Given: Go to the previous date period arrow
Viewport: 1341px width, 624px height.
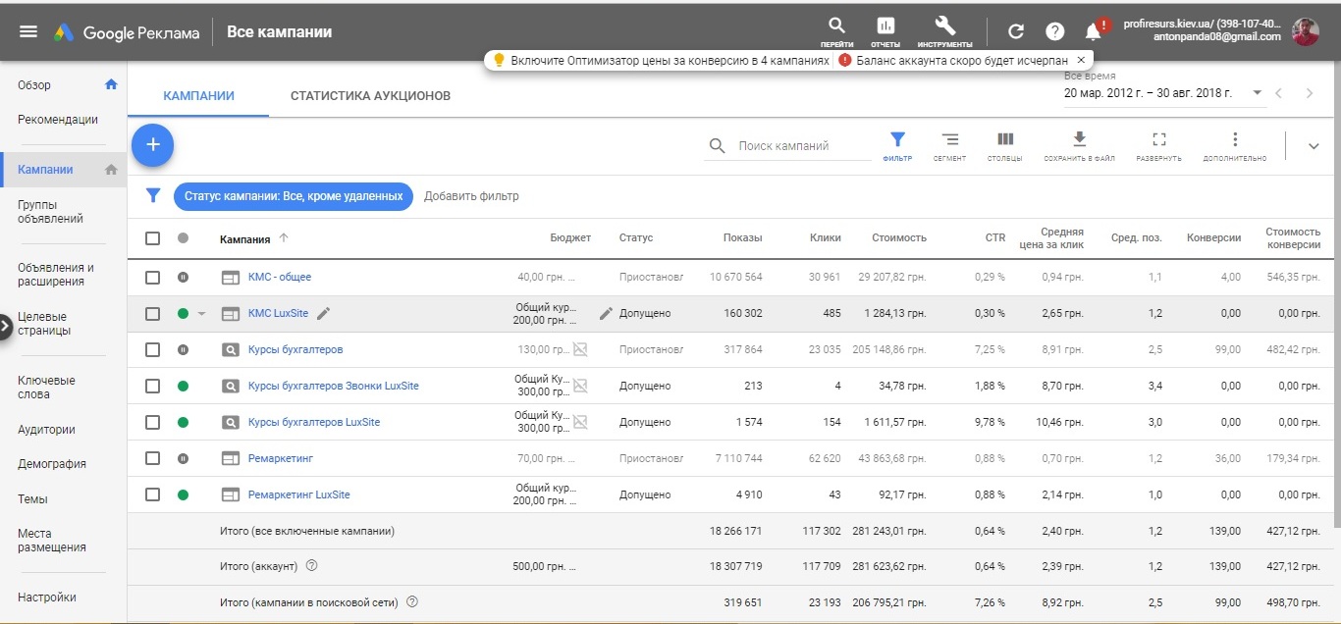Looking at the screenshot, I should click(1278, 93).
